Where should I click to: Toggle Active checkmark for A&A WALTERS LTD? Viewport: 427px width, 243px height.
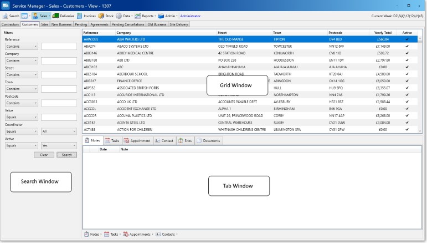point(407,39)
